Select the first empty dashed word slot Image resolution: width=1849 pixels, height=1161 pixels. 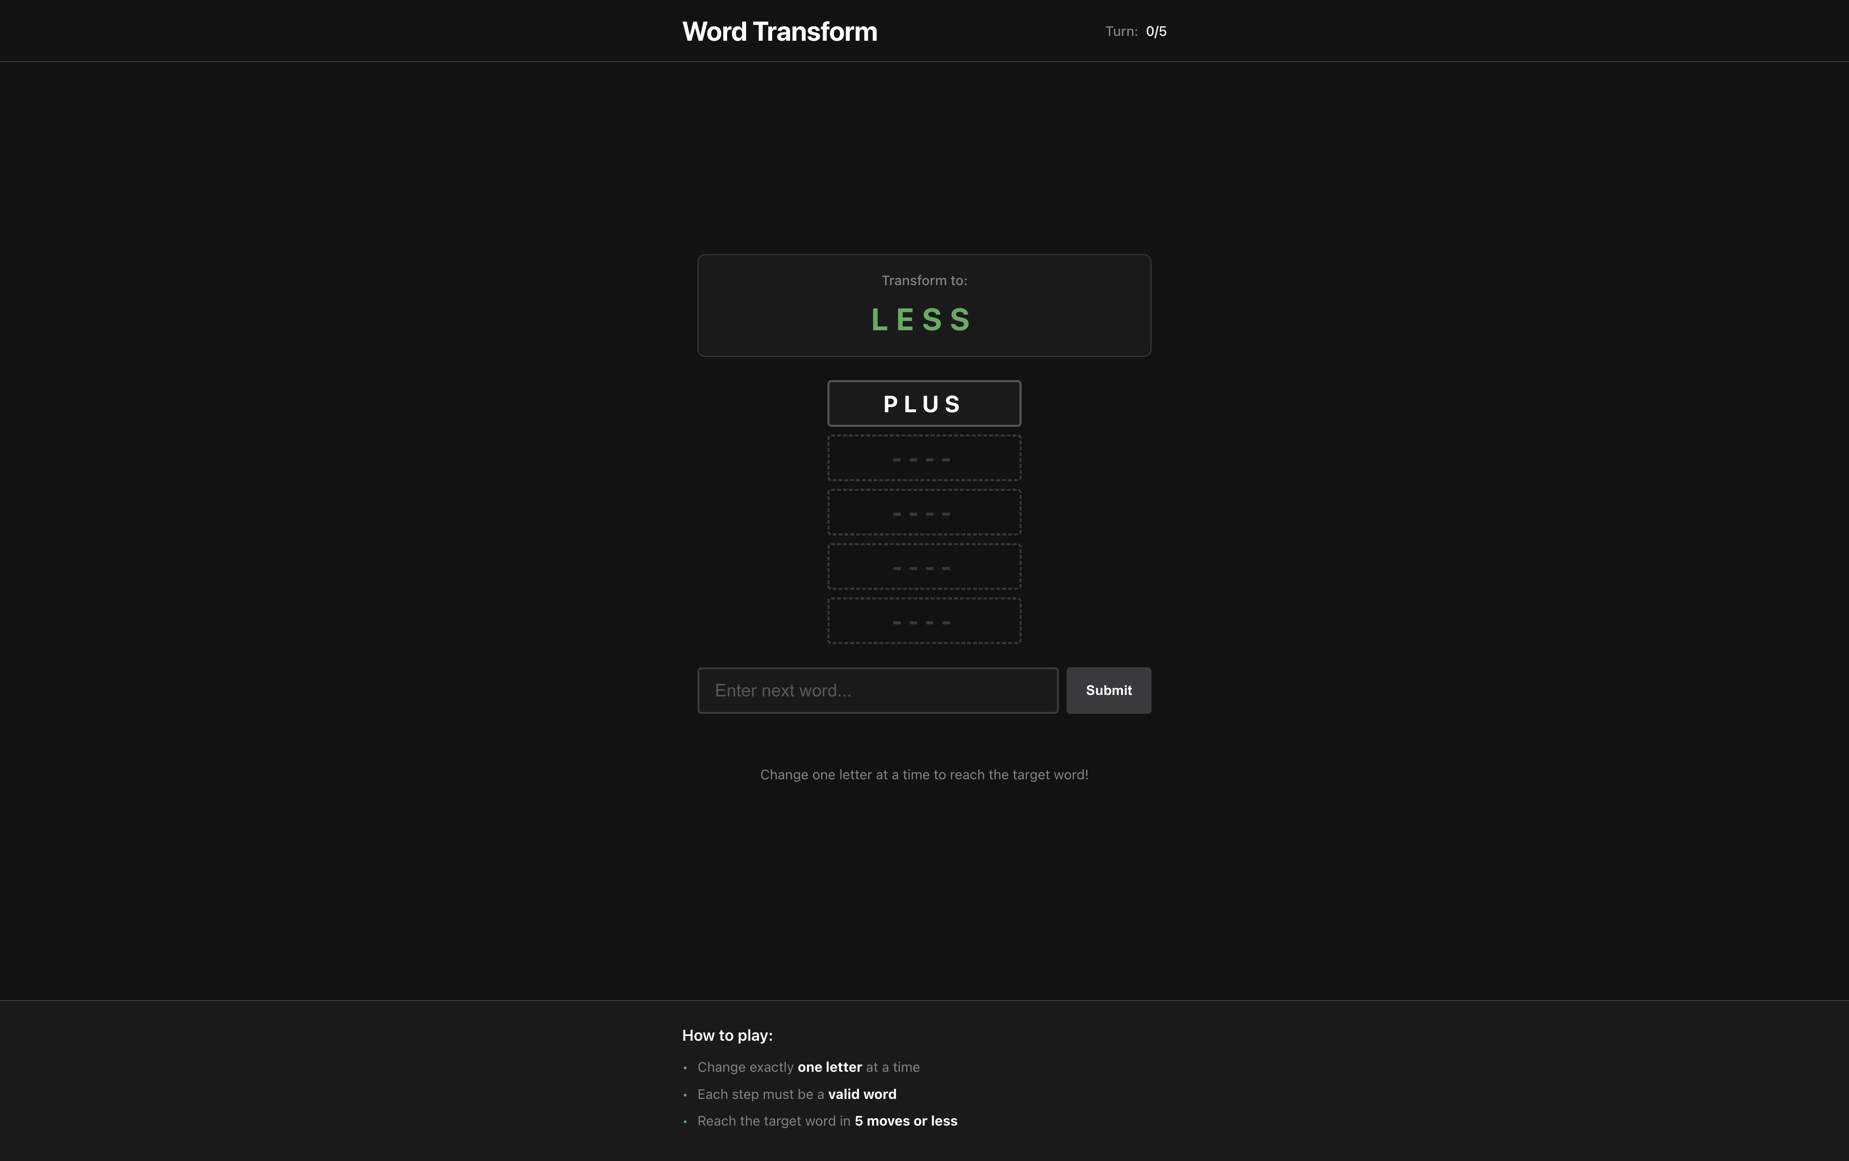coord(924,458)
